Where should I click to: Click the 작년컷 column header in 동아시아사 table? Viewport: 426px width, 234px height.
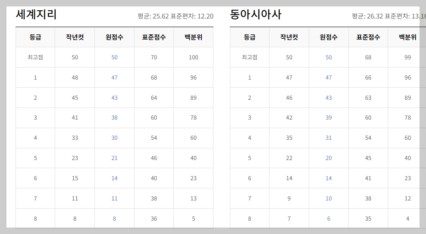tap(289, 37)
